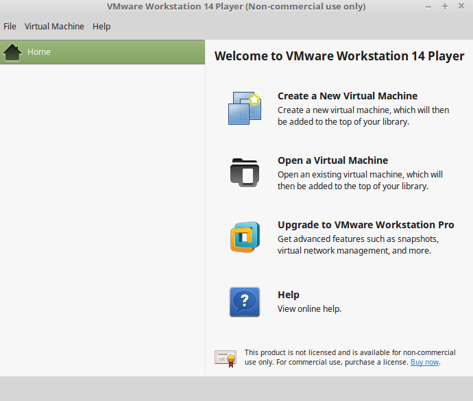Open the Help menu in the menu bar
The height and width of the screenshot is (401, 473).
tap(101, 27)
